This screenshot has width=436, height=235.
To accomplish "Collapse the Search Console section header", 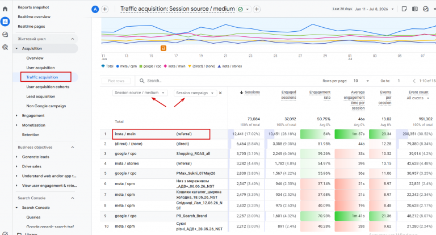I will tap(73, 198).
